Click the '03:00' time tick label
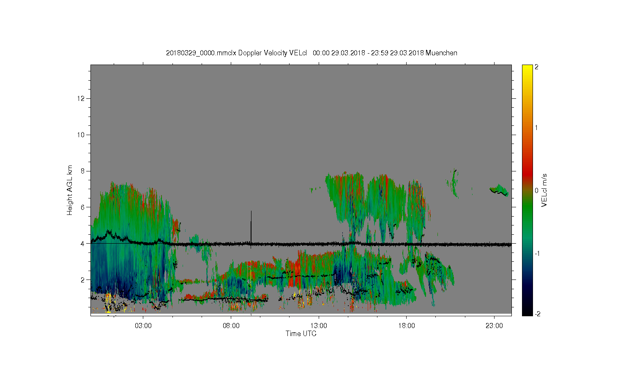This screenshot has width=634, height=380. coord(143,326)
